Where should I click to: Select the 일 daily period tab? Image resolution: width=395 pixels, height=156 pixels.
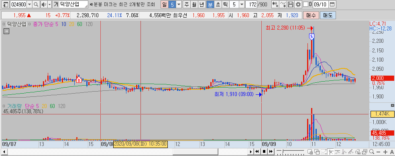click(x=164, y=4)
